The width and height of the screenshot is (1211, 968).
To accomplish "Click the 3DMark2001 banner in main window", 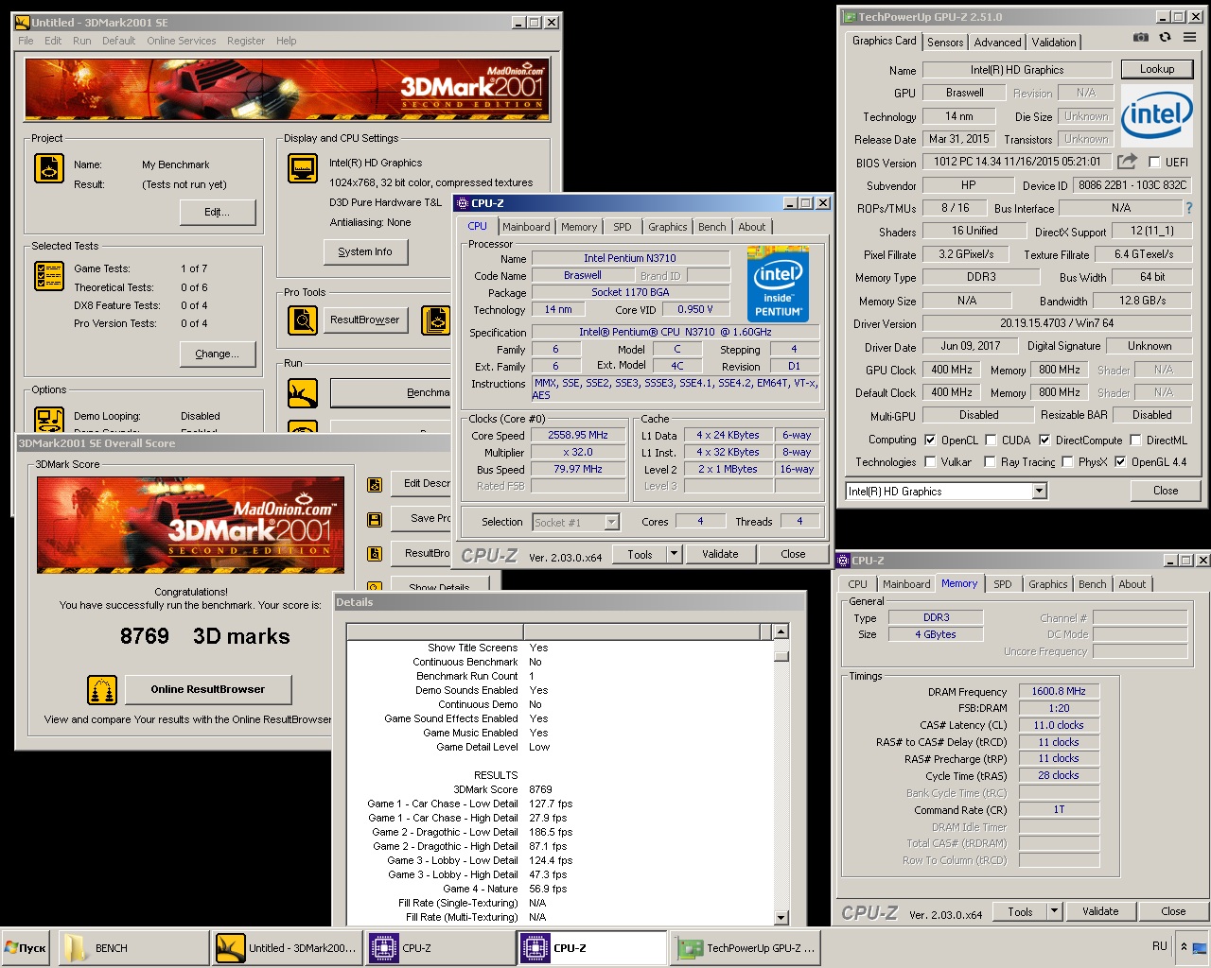I will pyautogui.click(x=287, y=91).
